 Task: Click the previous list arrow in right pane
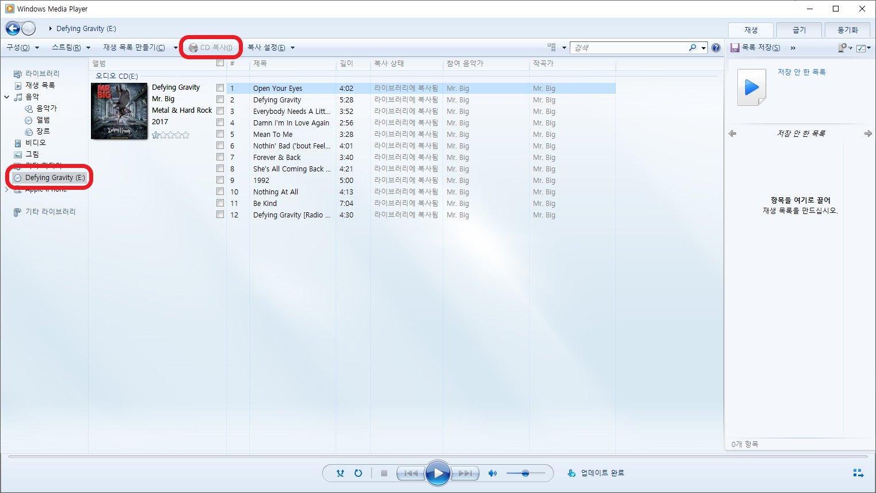pyautogui.click(x=733, y=133)
